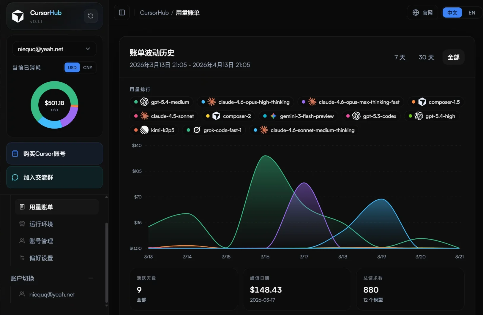The height and width of the screenshot is (315, 483).
Task: Click the refresh icon beside the CursorHub logo
Action: tap(91, 16)
